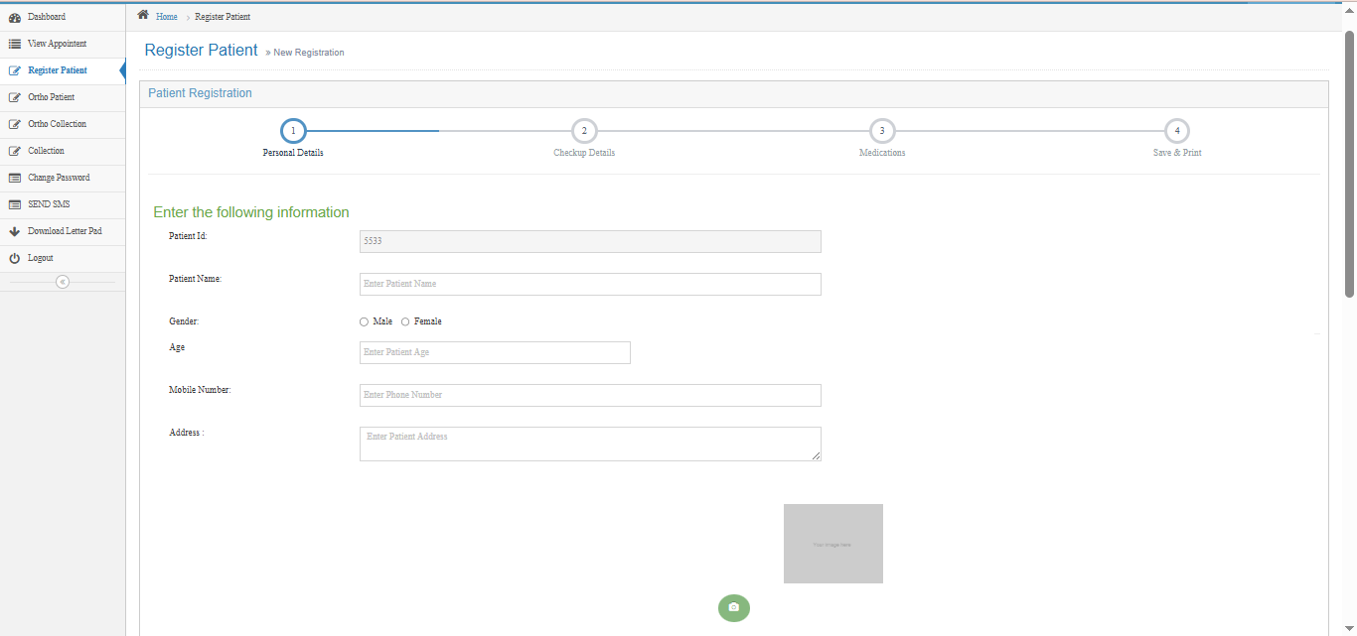
Task: Click the Patient Name input field
Action: (590, 285)
